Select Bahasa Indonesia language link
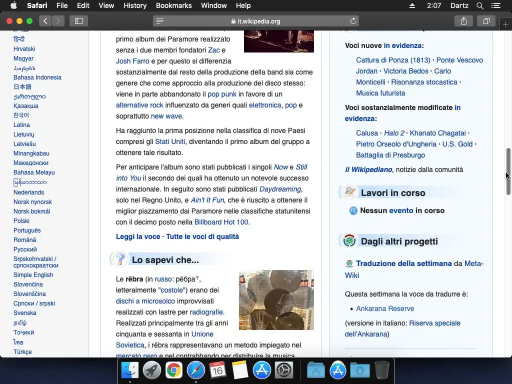The image size is (512, 384). tap(37, 77)
